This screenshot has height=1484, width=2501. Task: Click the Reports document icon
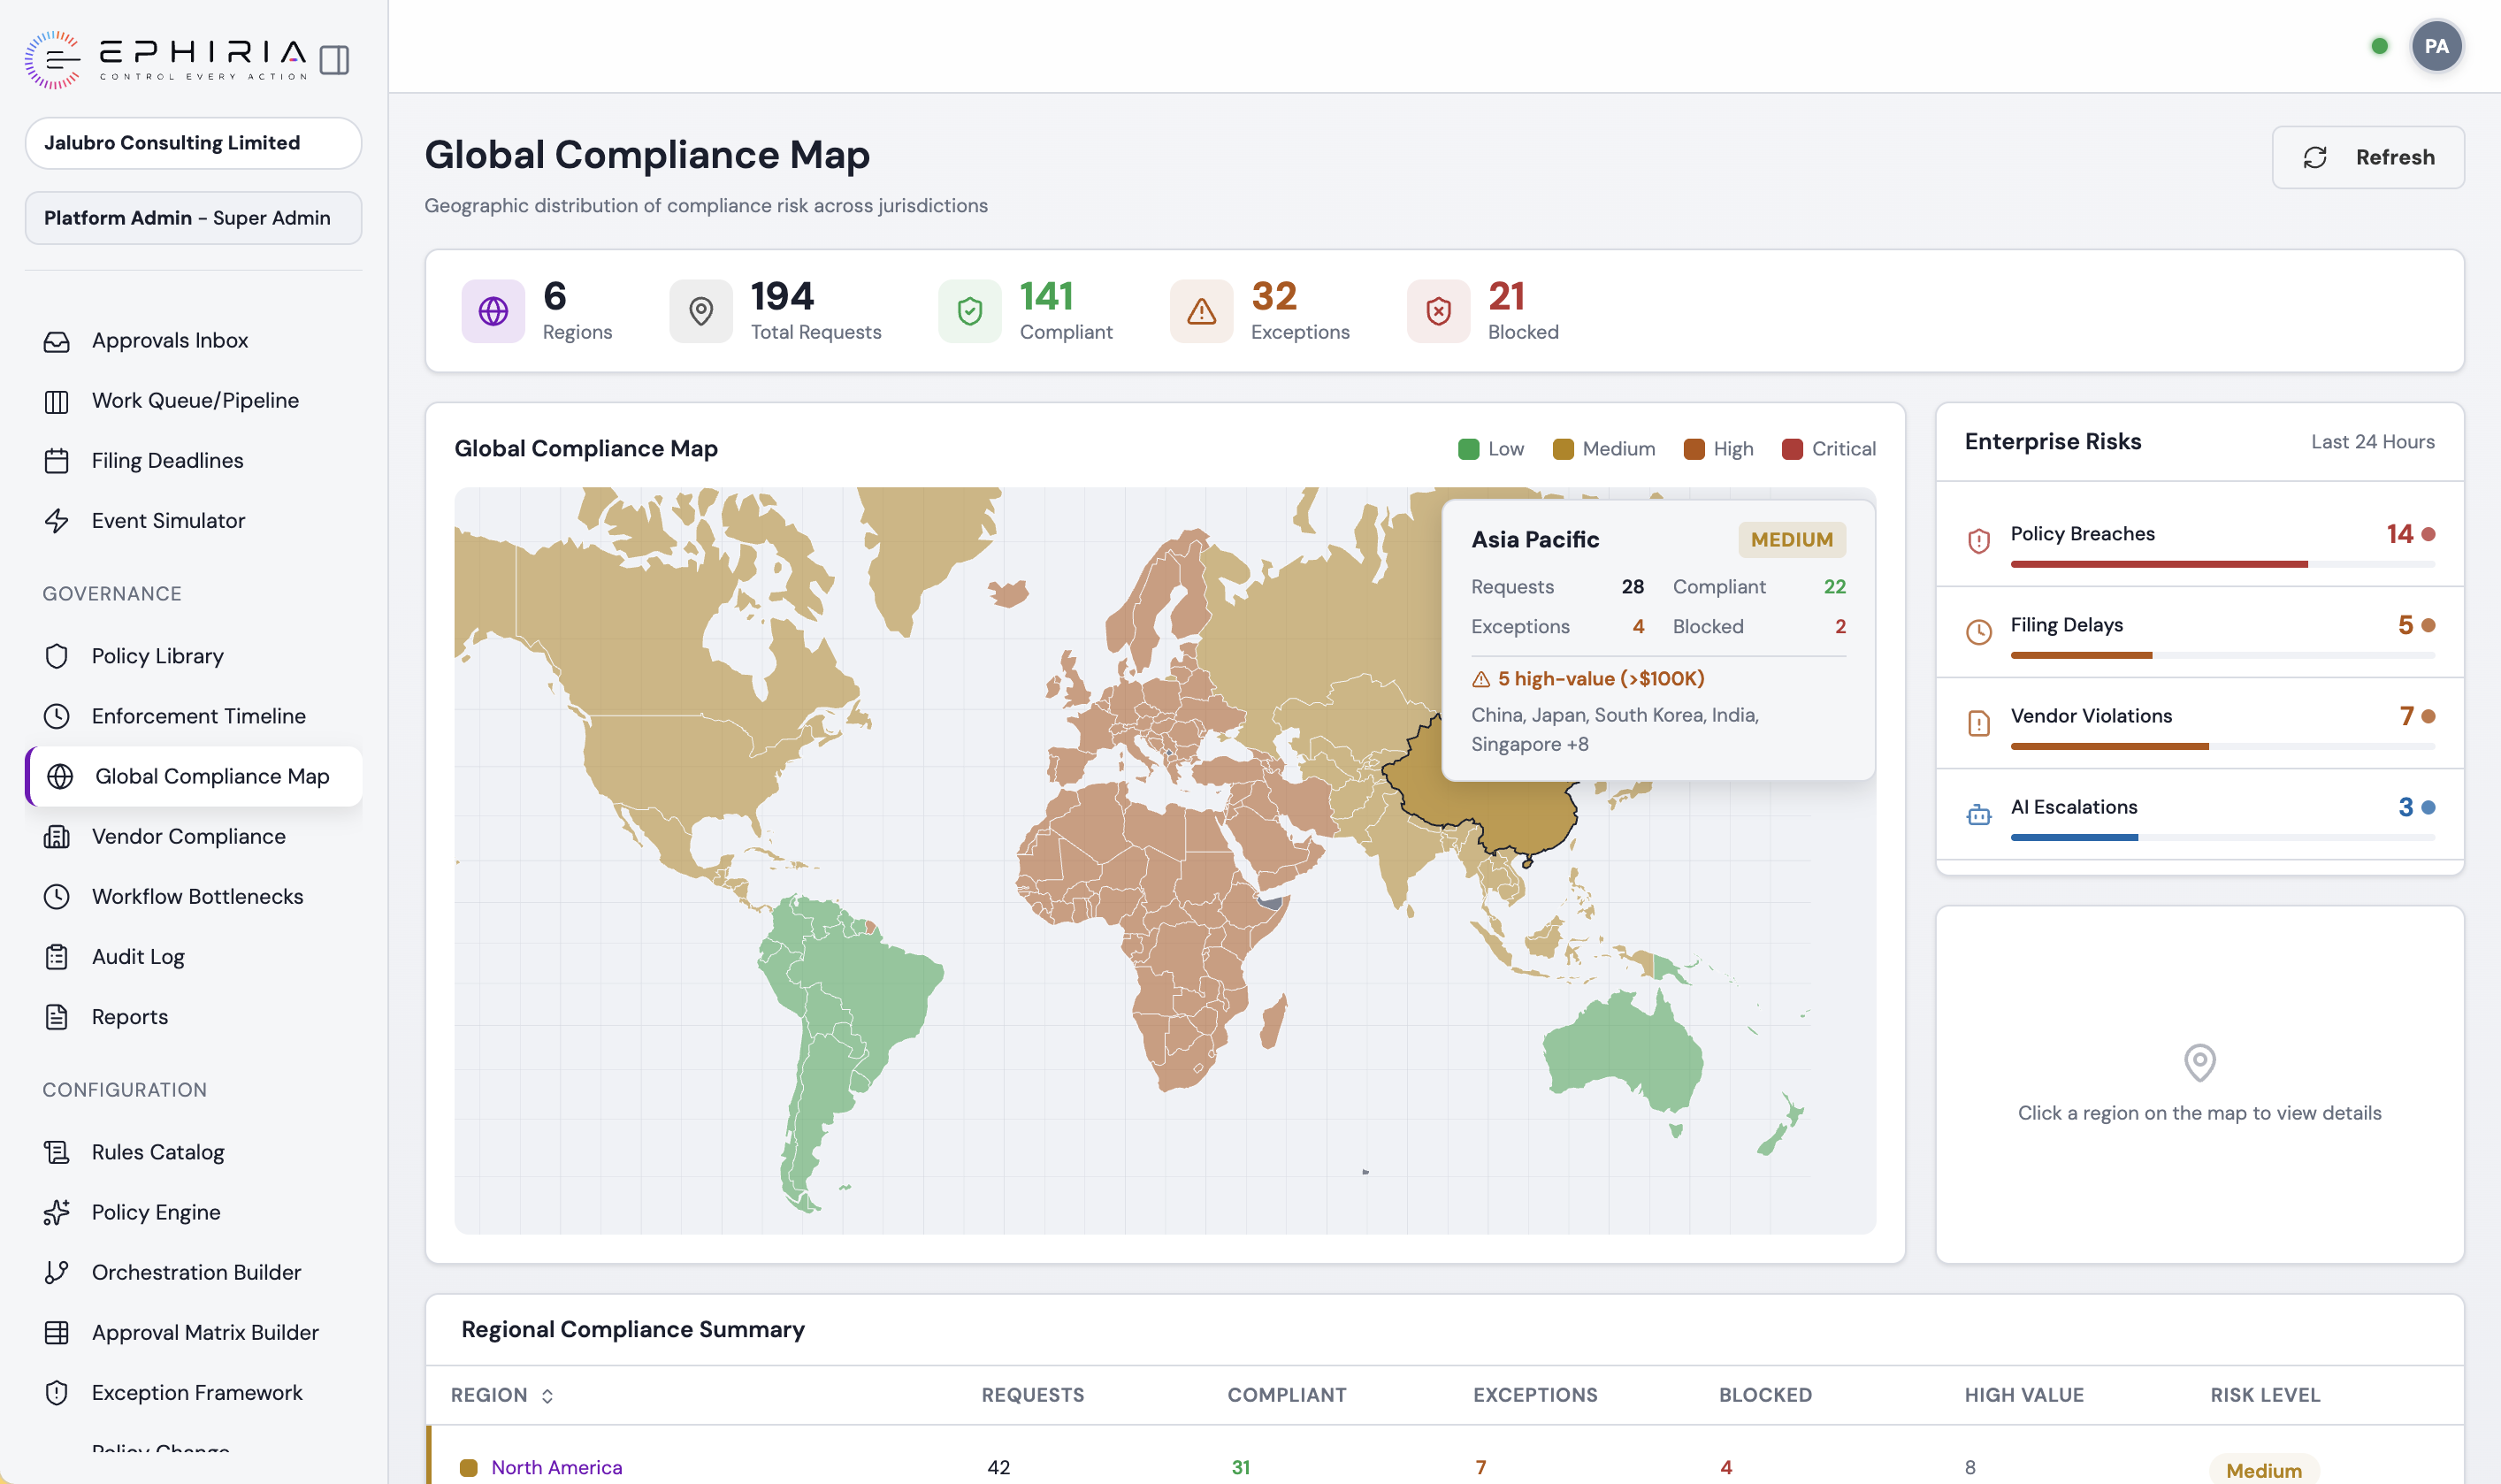point(57,1016)
